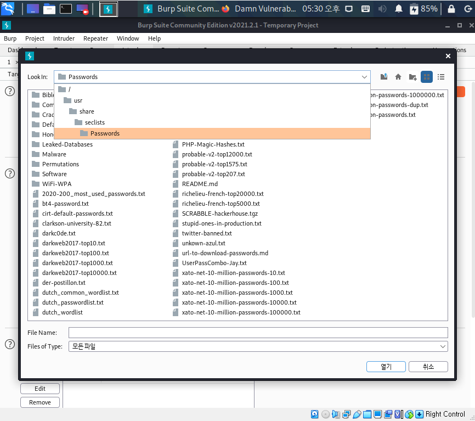Open the Window menu

tap(128, 38)
